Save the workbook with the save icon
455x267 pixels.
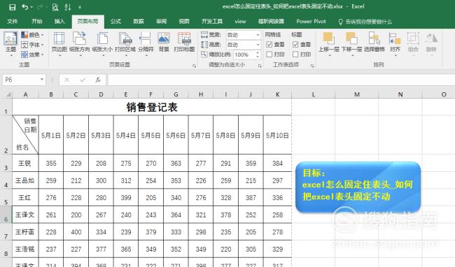click(x=12, y=7)
